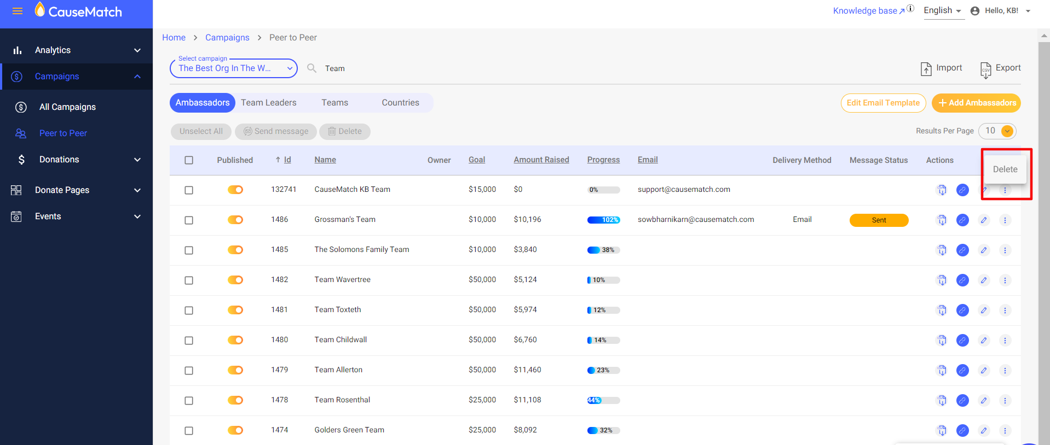Click the CSV export icon for CauseMatch KB Team
The width and height of the screenshot is (1050, 445).
coord(942,190)
